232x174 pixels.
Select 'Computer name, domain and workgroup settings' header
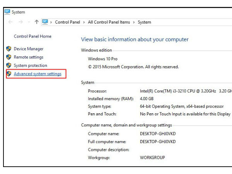coord(126,125)
